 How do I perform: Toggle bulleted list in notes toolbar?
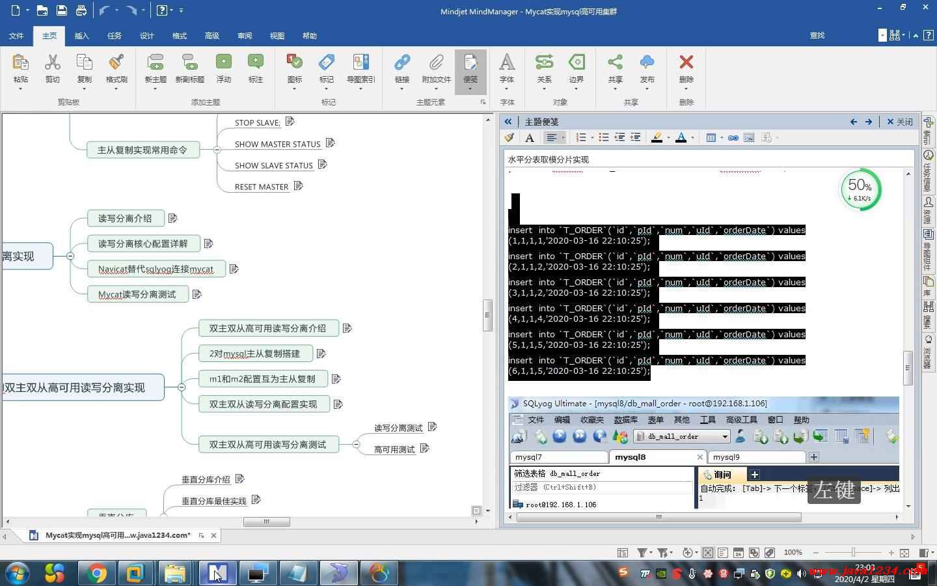[x=604, y=137]
